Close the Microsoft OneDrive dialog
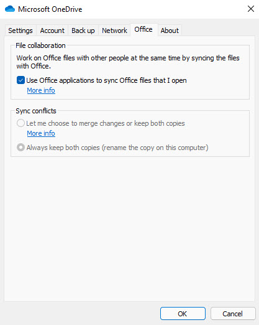Image resolution: width=259 pixels, height=325 pixels. [x=251, y=9]
